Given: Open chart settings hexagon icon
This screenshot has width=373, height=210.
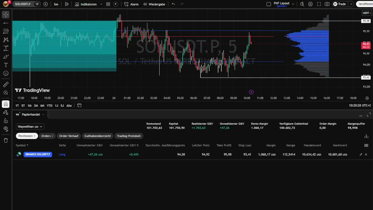Looking at the screenshot, I should click(x=310, y=4).
